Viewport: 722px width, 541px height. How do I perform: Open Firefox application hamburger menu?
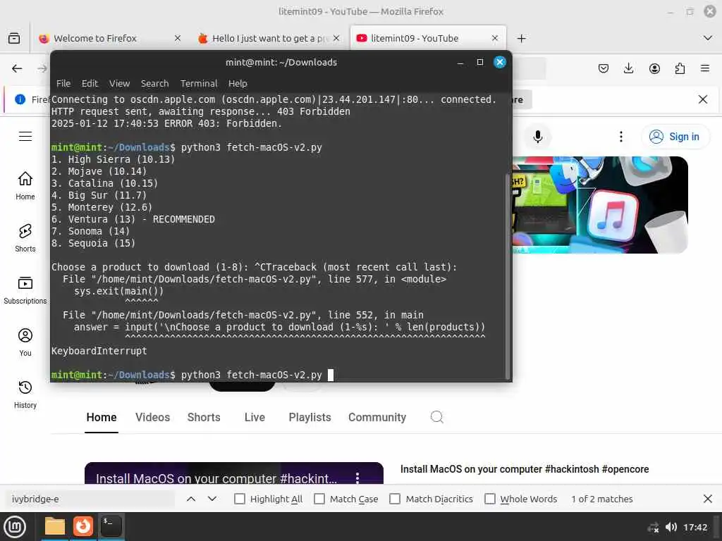click(x=705, y=68)
